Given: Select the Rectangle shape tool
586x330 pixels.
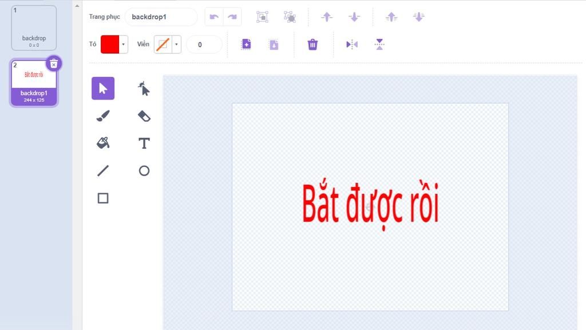Looking at the screenshot, I should (x=103, y=198).
